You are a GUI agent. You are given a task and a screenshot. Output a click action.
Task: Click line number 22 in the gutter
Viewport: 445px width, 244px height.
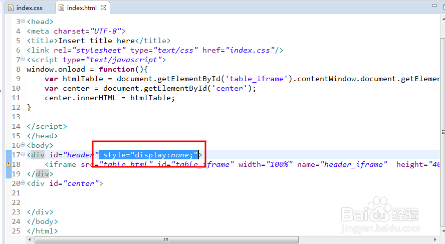click(x=16, y=202)
